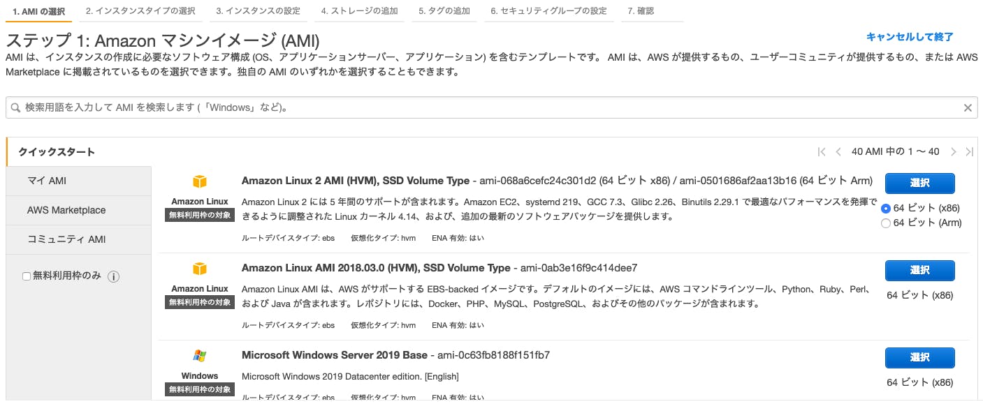The width and height of the screenshot is (983, 404).
Task: Clear the search field using the X icon
Action: tap(968, 107)
